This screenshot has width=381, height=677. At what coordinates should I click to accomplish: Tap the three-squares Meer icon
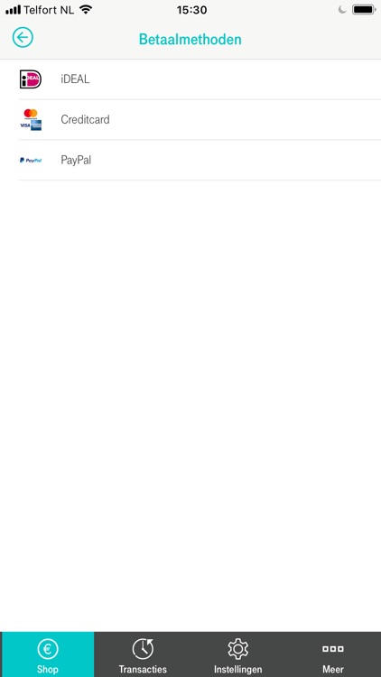click(333, 649)
